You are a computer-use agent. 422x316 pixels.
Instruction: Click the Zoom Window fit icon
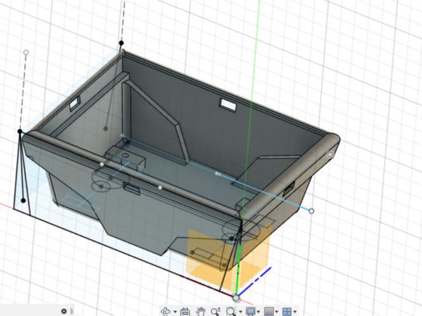click(x=231, y=311)
